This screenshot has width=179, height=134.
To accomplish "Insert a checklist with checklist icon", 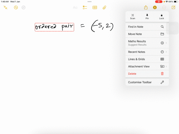I will pyautogui.click(x=85, y=7).
